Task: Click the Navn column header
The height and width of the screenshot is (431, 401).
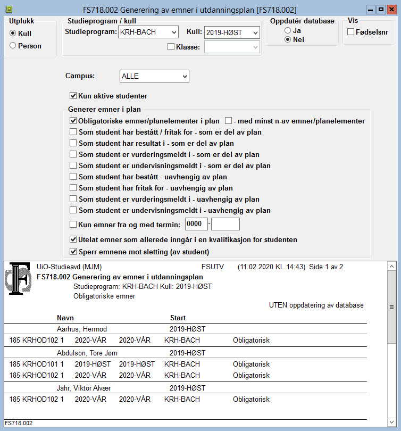Action: pos(65,318)
